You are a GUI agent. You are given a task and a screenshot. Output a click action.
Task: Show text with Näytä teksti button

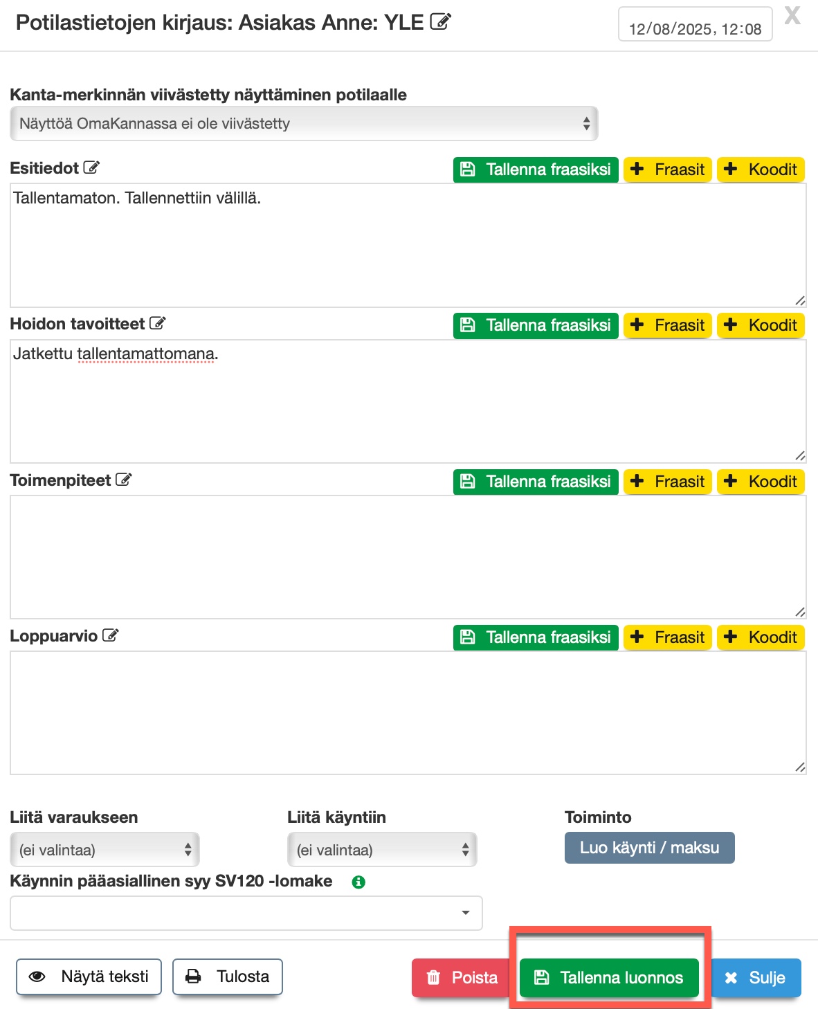(x=89, y=976)
